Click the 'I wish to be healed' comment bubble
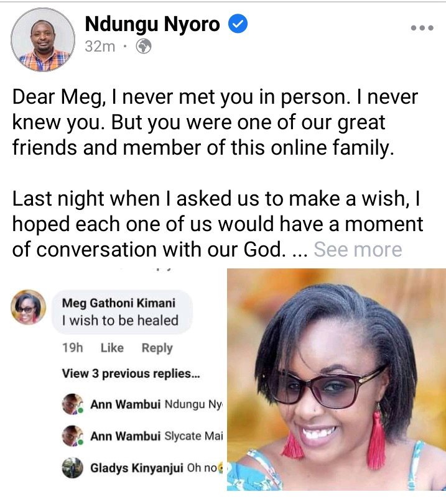 [x=122, y=312]
